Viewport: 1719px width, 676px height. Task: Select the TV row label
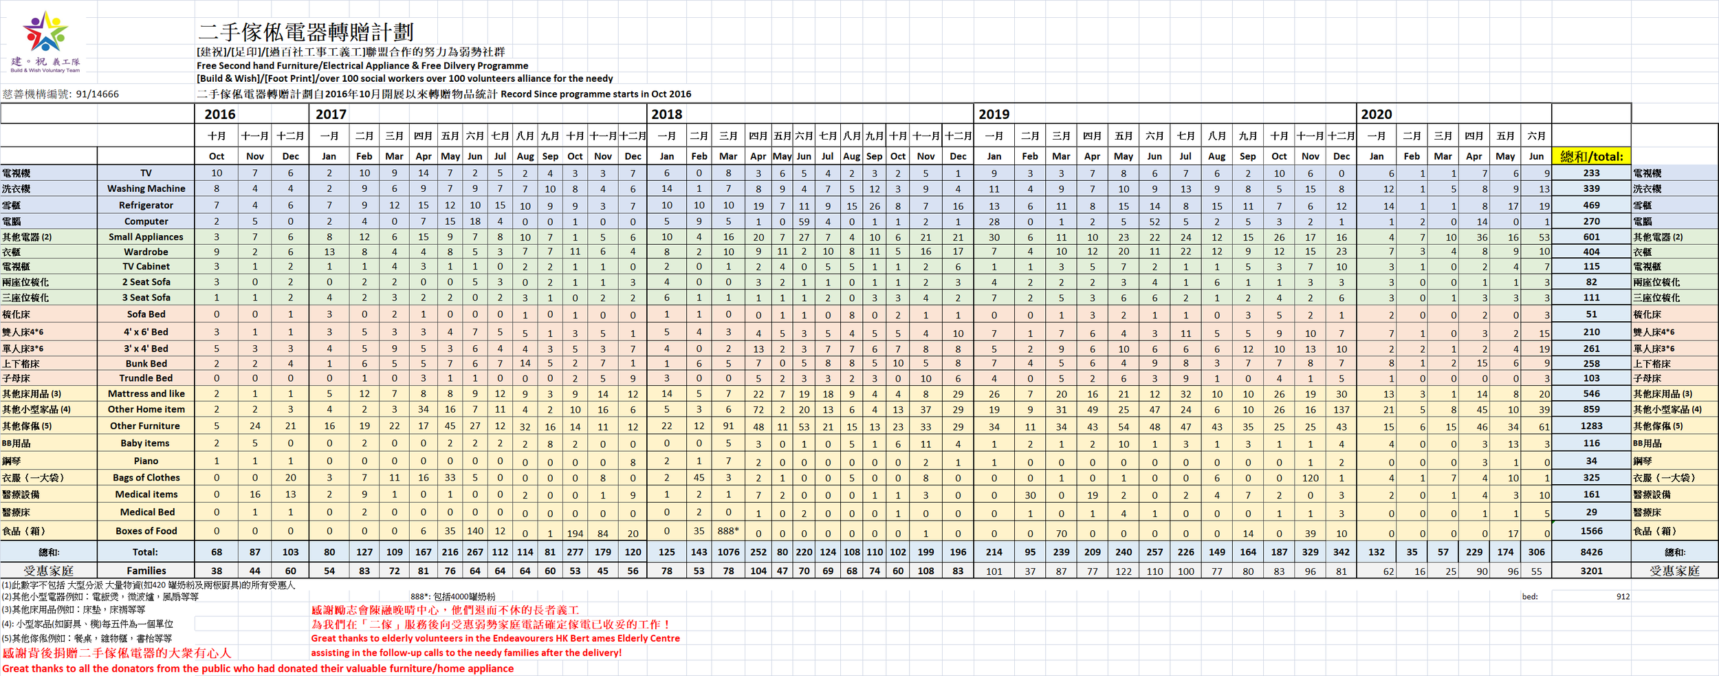(146, 173)
